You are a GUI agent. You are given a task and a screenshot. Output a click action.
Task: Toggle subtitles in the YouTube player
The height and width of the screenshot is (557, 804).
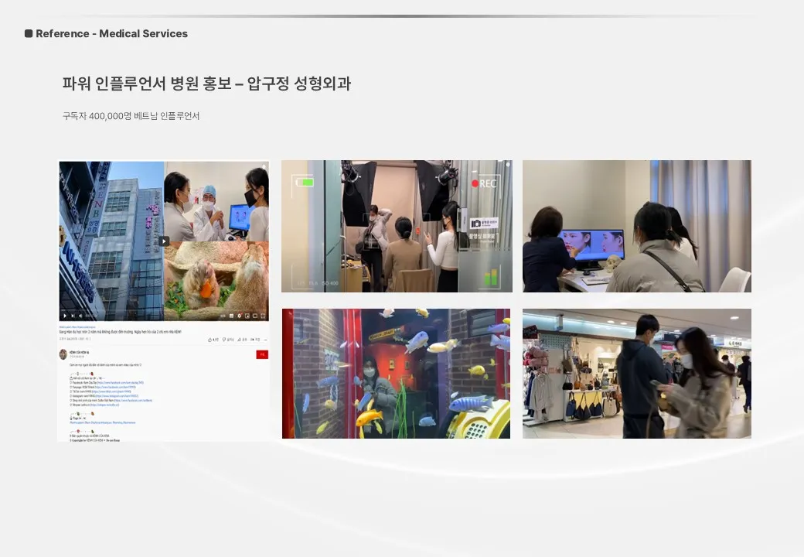click(231, 316)
